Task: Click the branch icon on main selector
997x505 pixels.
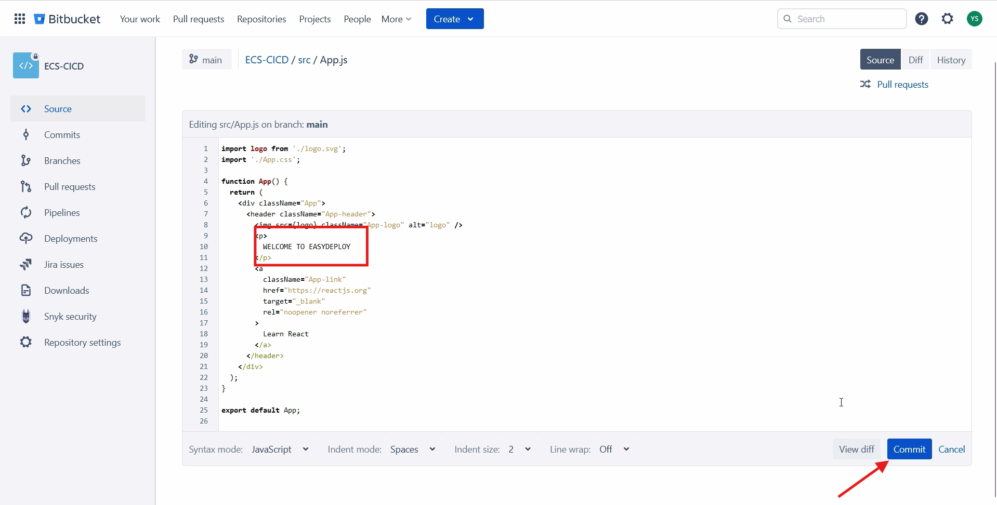Action: coord(193,59)
